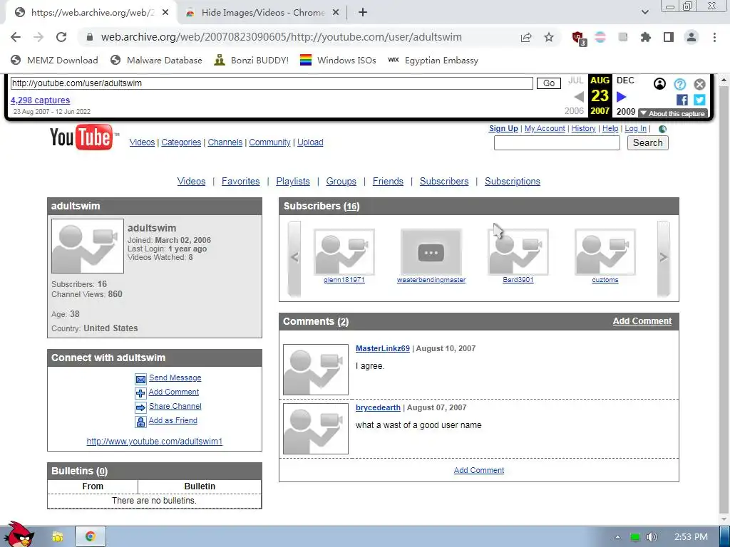Show hidden tray icons arrow
The image size is (730, 547).
617,537
